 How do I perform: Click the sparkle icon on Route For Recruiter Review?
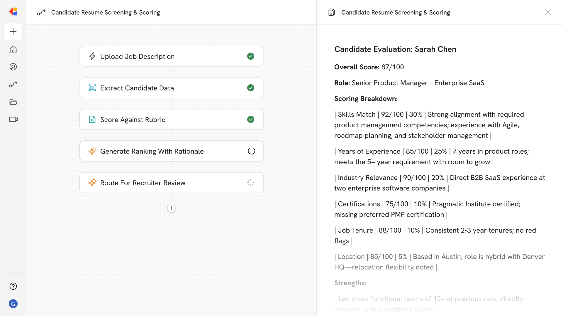point(92,183)
